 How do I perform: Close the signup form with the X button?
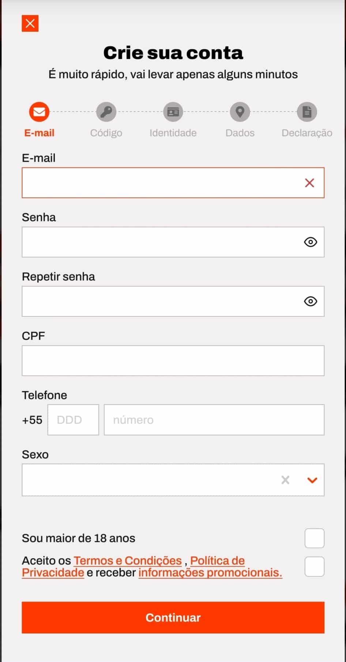pos(30,23)
